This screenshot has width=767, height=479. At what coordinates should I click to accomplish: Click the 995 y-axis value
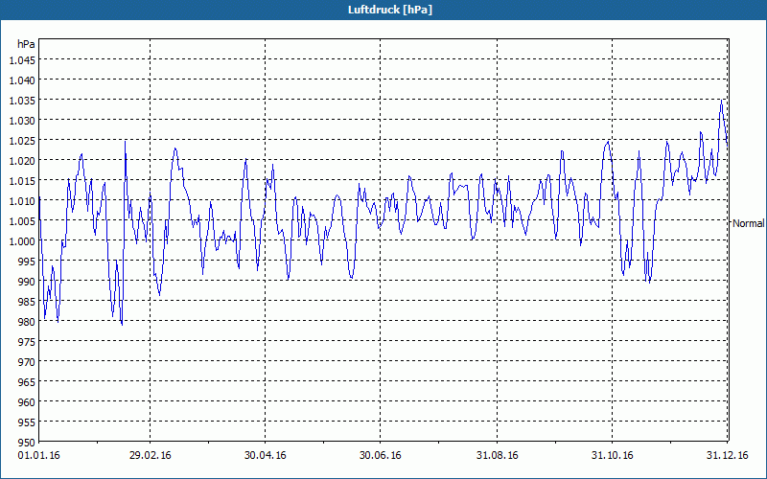pyautogui.click(x=28, y=262)
